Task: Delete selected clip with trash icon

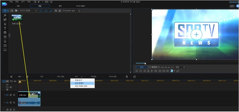Action: click(x=127, y=77)
